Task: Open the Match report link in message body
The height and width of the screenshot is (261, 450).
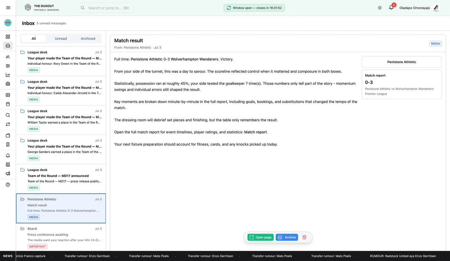Action: pyautogui.click(x=255, y=132)
